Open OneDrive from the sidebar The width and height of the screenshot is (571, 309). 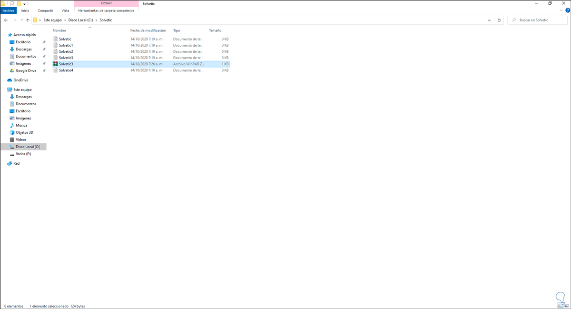pos(20,80)
